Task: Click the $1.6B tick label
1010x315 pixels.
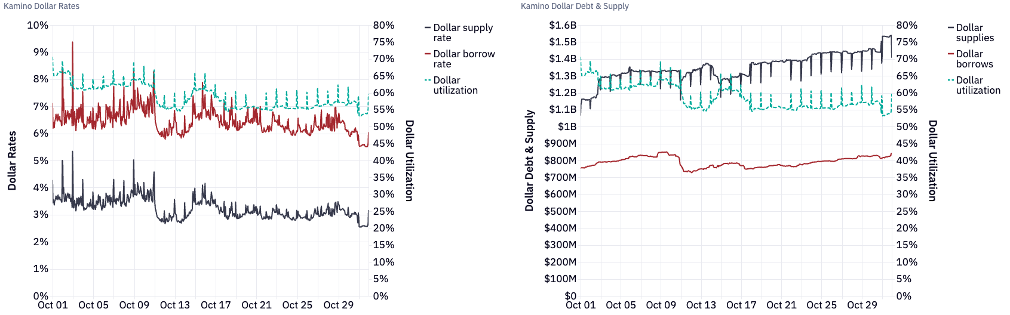Action: coord(563,25)
